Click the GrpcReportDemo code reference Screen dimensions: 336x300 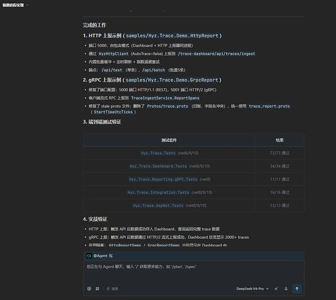coord(163,245)
